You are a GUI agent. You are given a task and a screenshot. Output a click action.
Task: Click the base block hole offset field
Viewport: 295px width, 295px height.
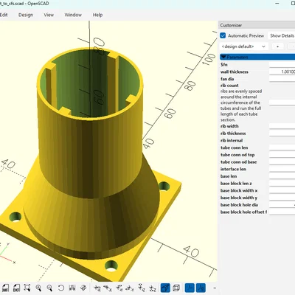[282, 212]
